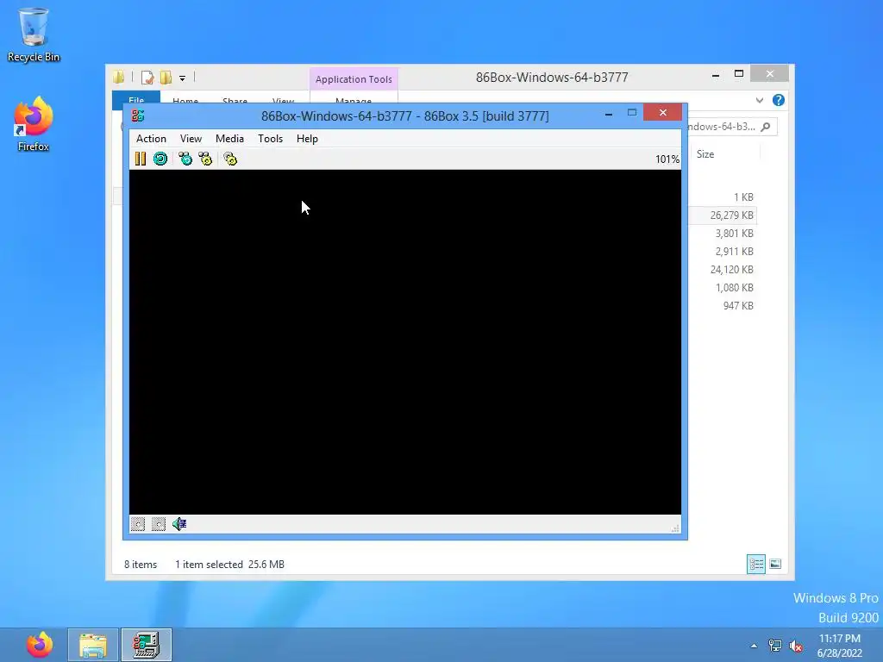Screen dimensions: 883x662
Task: Click the search magnifier icon in Explorer
Action: coord(766,128)
